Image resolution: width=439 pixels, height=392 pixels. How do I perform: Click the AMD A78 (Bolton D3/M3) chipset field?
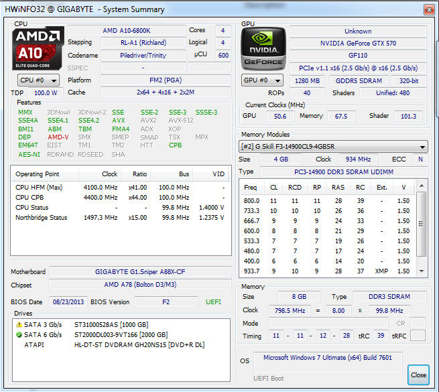pyautogui.click(x=140, y=285)
